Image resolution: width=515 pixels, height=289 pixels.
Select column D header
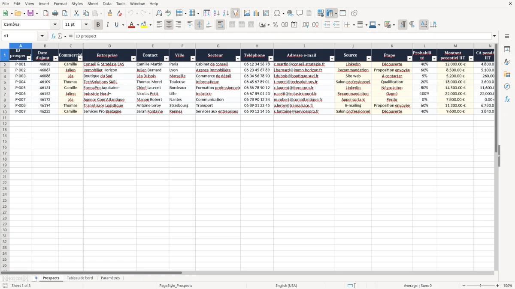pyautogui.click(x=109, y=46)
